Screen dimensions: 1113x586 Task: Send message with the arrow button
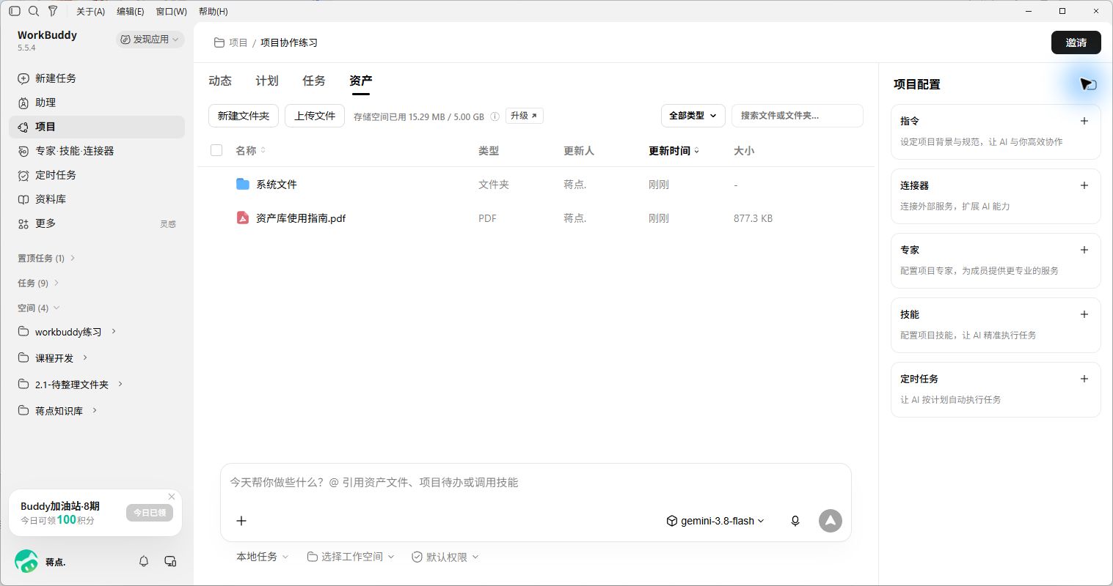(x=831, y=521)
